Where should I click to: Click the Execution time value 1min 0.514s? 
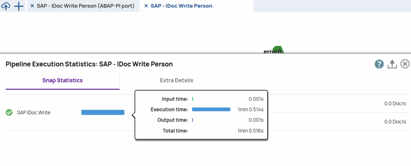[250, 109]
